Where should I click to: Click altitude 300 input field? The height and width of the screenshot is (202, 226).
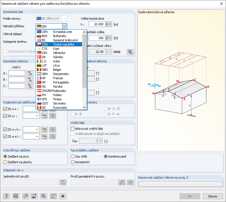pyautogui.click(x=97, y=38)
